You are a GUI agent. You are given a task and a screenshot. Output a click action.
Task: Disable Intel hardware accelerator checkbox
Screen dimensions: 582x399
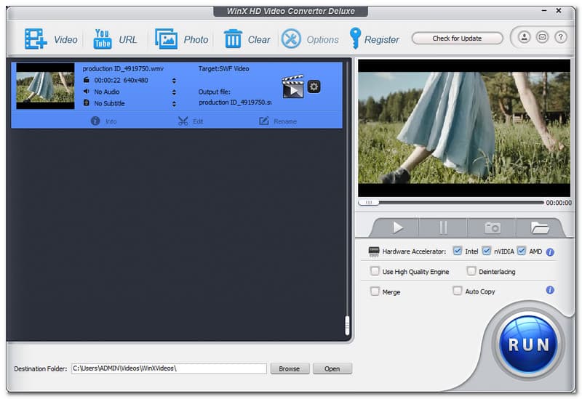(458, 251)
